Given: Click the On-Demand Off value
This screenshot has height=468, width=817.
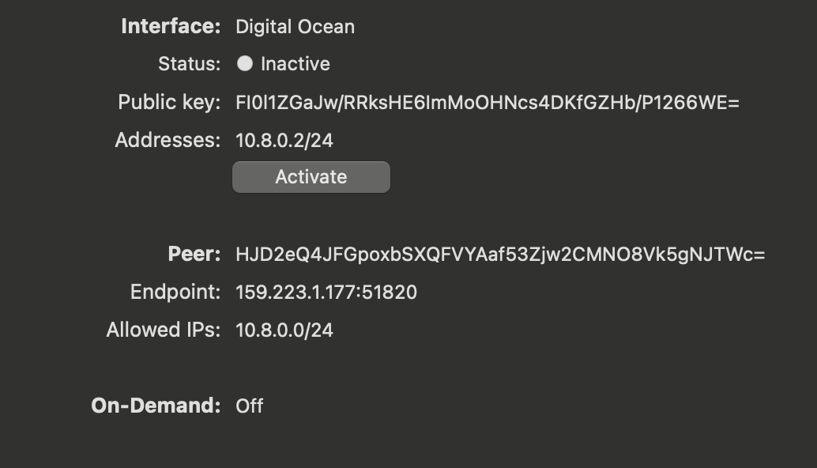Looking at the screenshot, I should click(250, 406).
